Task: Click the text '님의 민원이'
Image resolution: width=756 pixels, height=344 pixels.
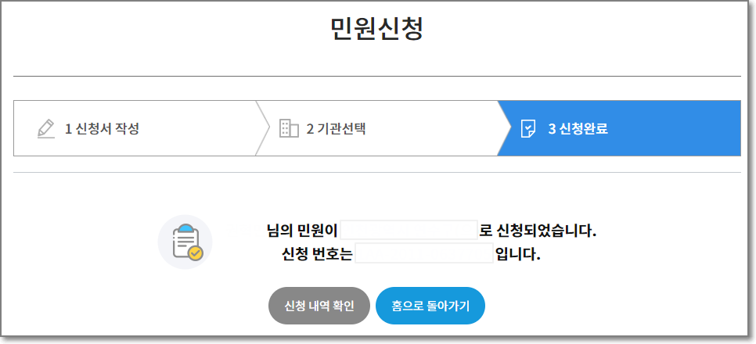Action: pyautogui.click(x=302, y=231)
